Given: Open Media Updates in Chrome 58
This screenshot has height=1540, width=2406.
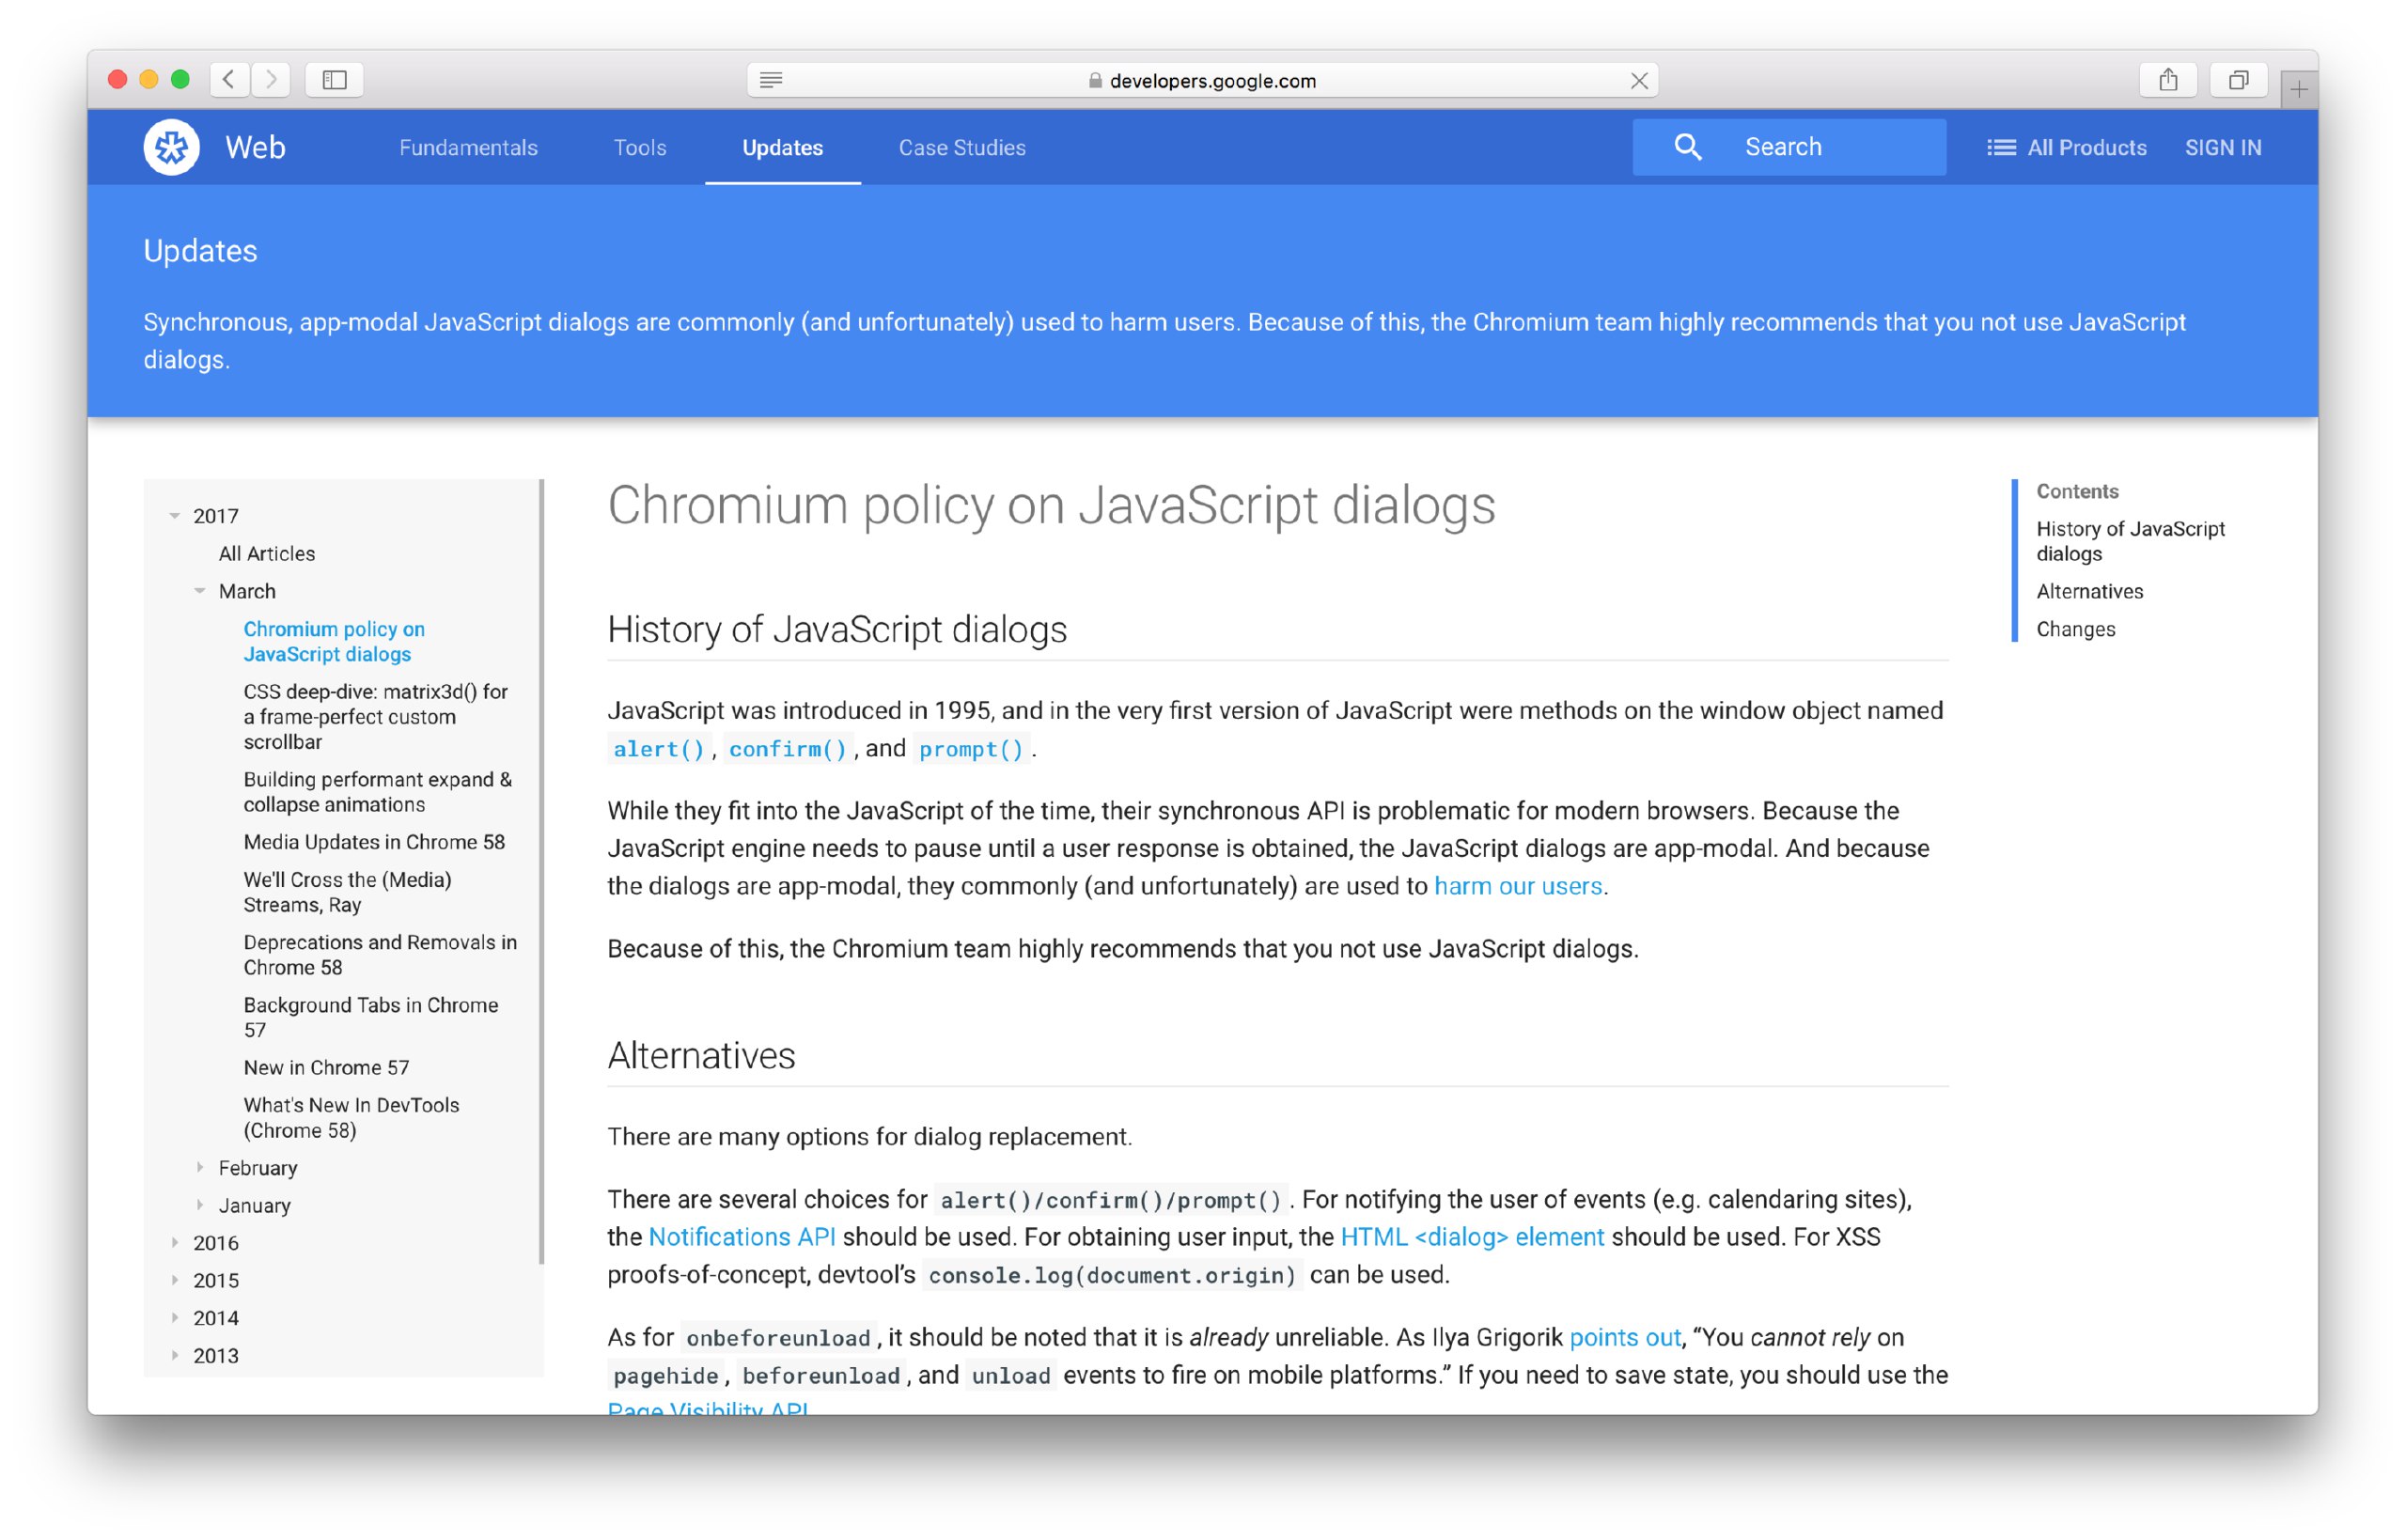Looking at the screenshot, I should tap(374, 842).
